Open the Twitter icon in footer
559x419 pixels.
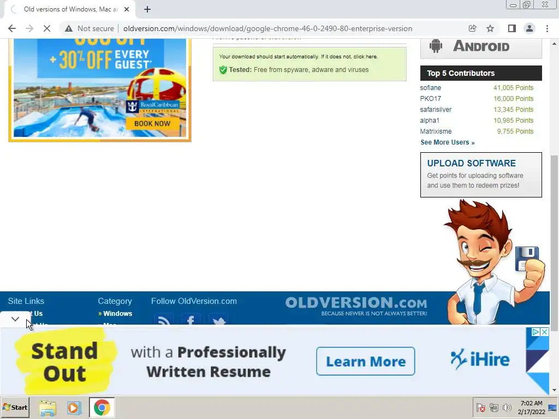tap(218, 320)
